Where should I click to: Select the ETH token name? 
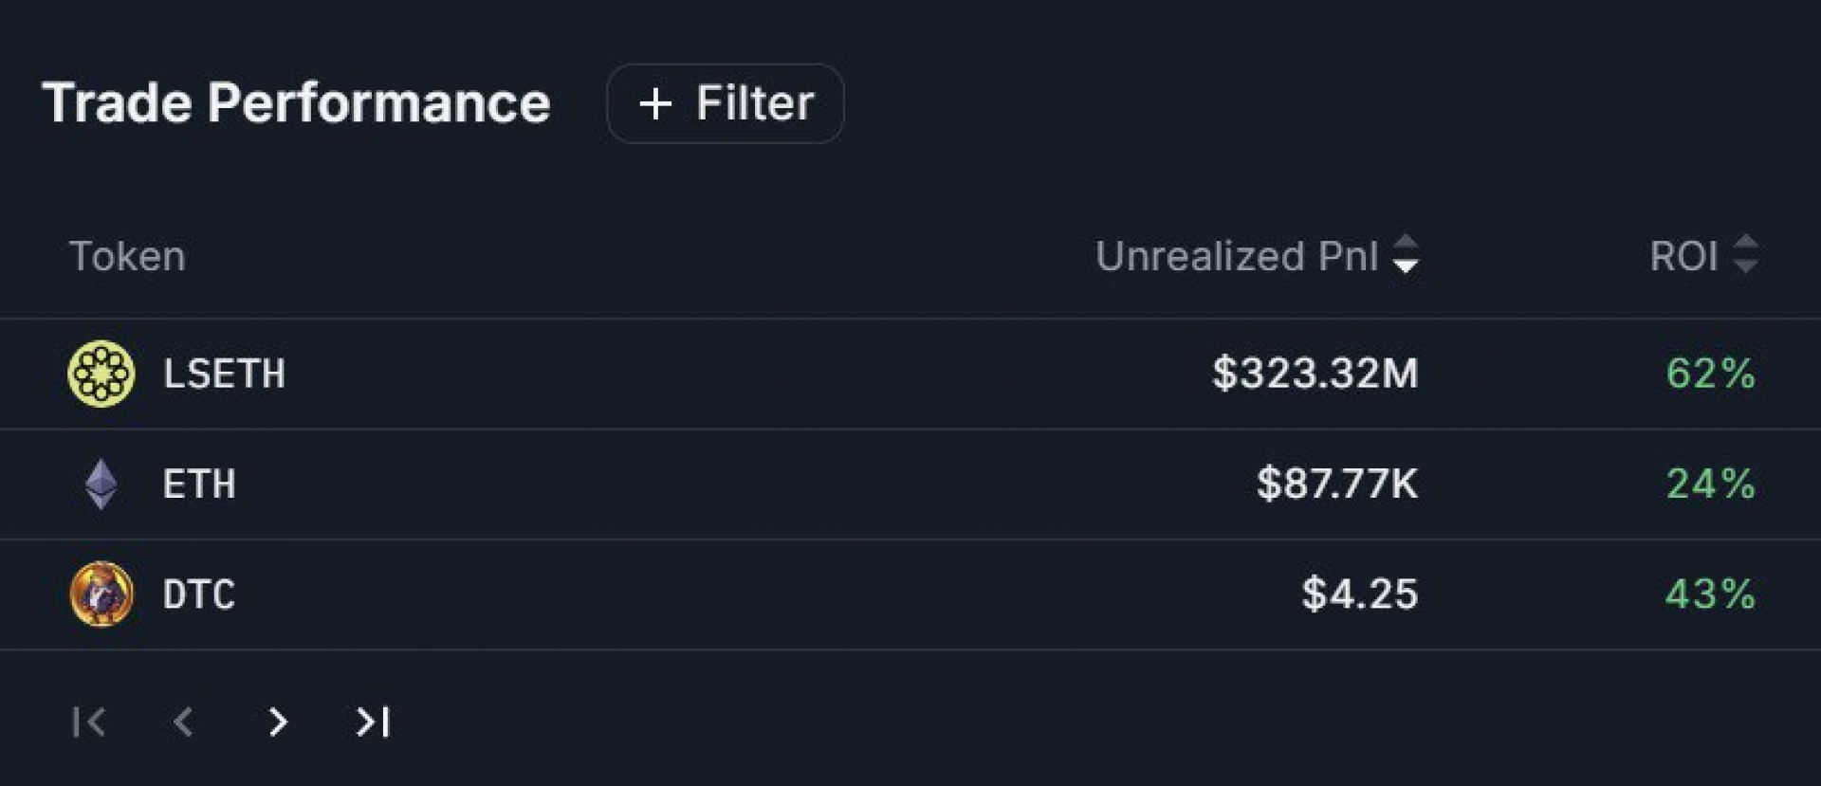199,484
